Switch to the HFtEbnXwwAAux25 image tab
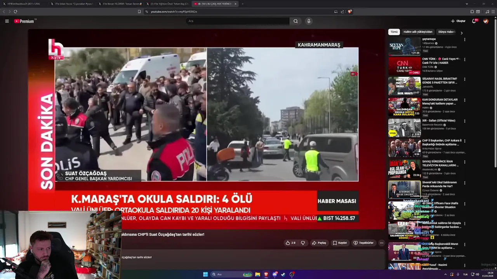Image resolution: width=497 pixels, height=279 pixels. click(23, 4)
